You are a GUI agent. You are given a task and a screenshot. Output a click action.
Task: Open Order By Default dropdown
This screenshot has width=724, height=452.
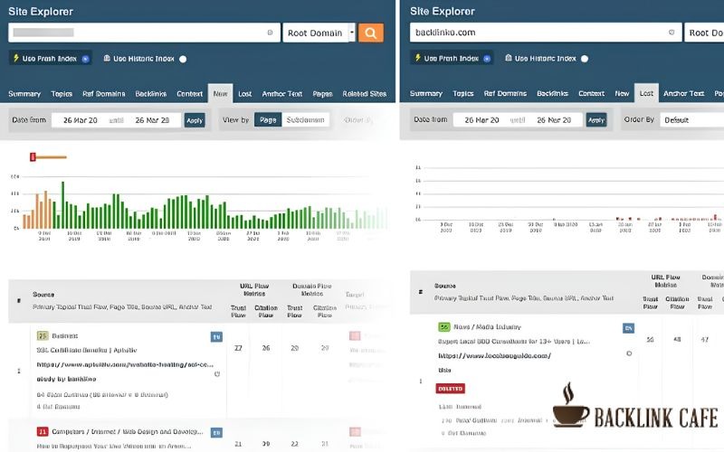click(x=691, y=120)
